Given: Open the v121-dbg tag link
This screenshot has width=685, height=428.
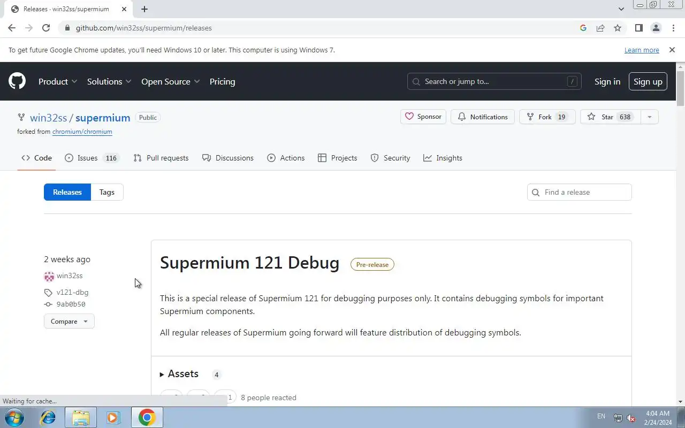Looking at the screenshot, I should (72, 292).
